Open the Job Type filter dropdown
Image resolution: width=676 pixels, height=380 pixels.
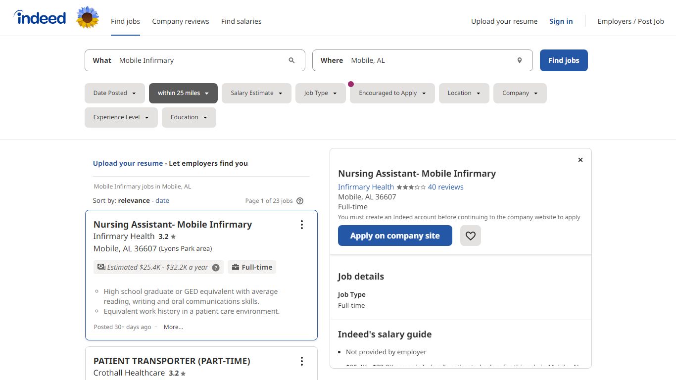click(321, 93)
